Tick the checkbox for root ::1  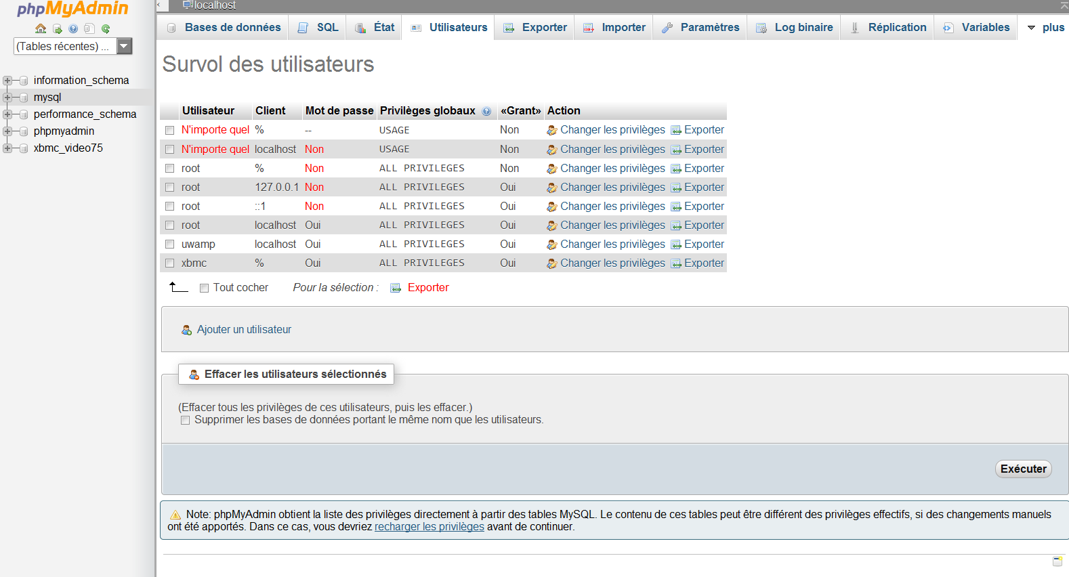pyautogui.click(x=170, y=207)
